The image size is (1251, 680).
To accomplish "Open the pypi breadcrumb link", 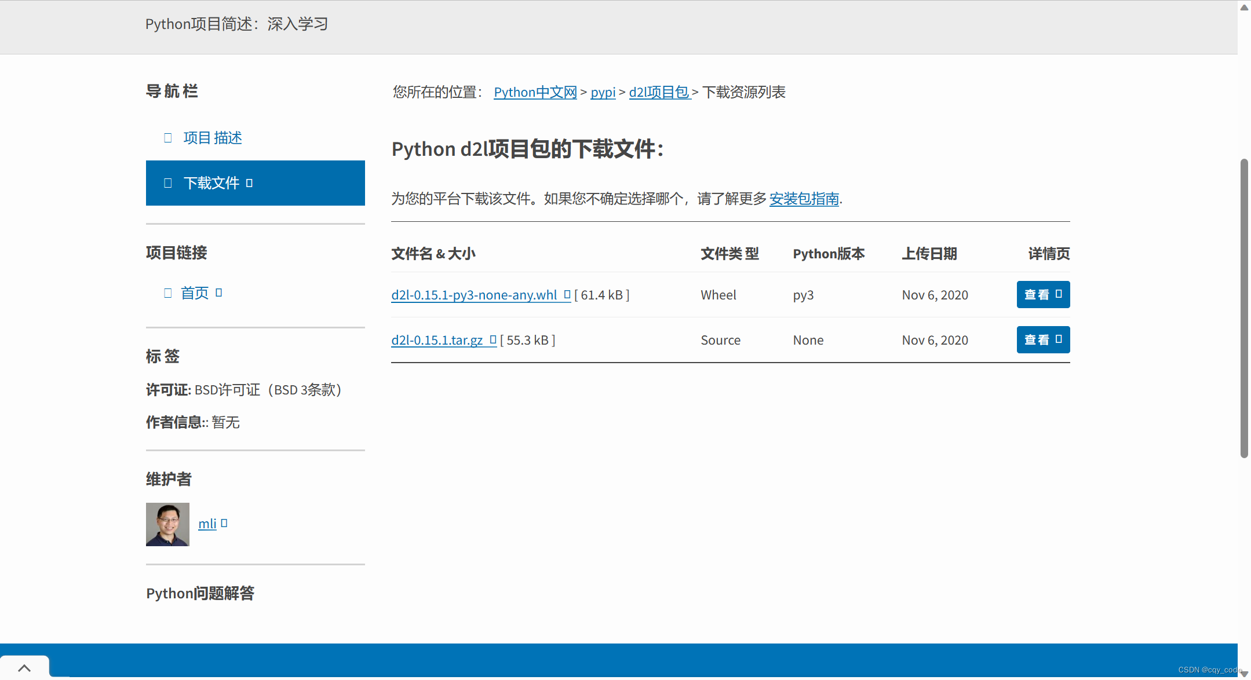I will pos(603,92).
